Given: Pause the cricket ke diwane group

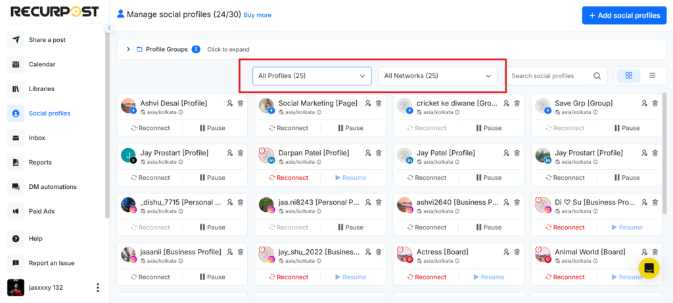Looking at the screenshot, I should [489, 128].
